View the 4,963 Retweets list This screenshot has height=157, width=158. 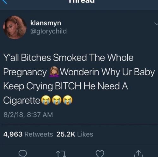[x=28, y=134]
